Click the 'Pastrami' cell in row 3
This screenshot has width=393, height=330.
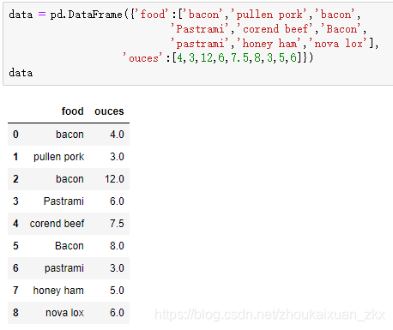pyautogui.click(x=63, y=201)
